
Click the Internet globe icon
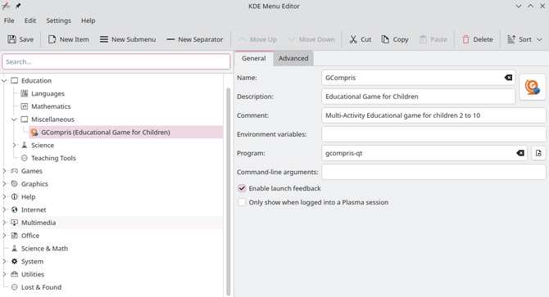[15, 210]
